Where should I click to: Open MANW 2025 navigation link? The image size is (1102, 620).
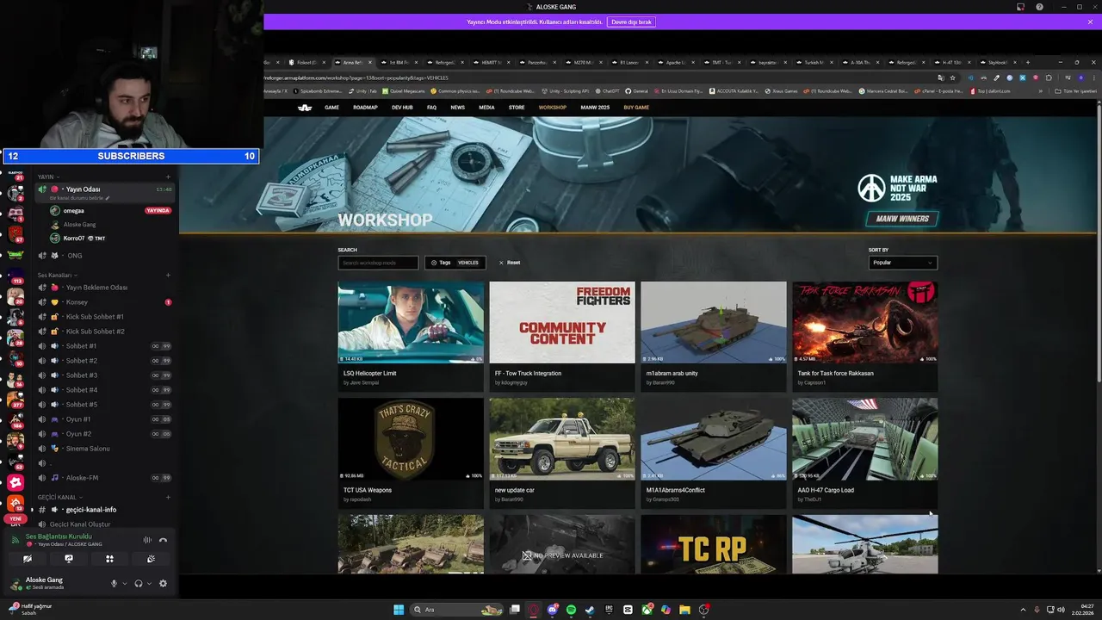click(595, 108)
